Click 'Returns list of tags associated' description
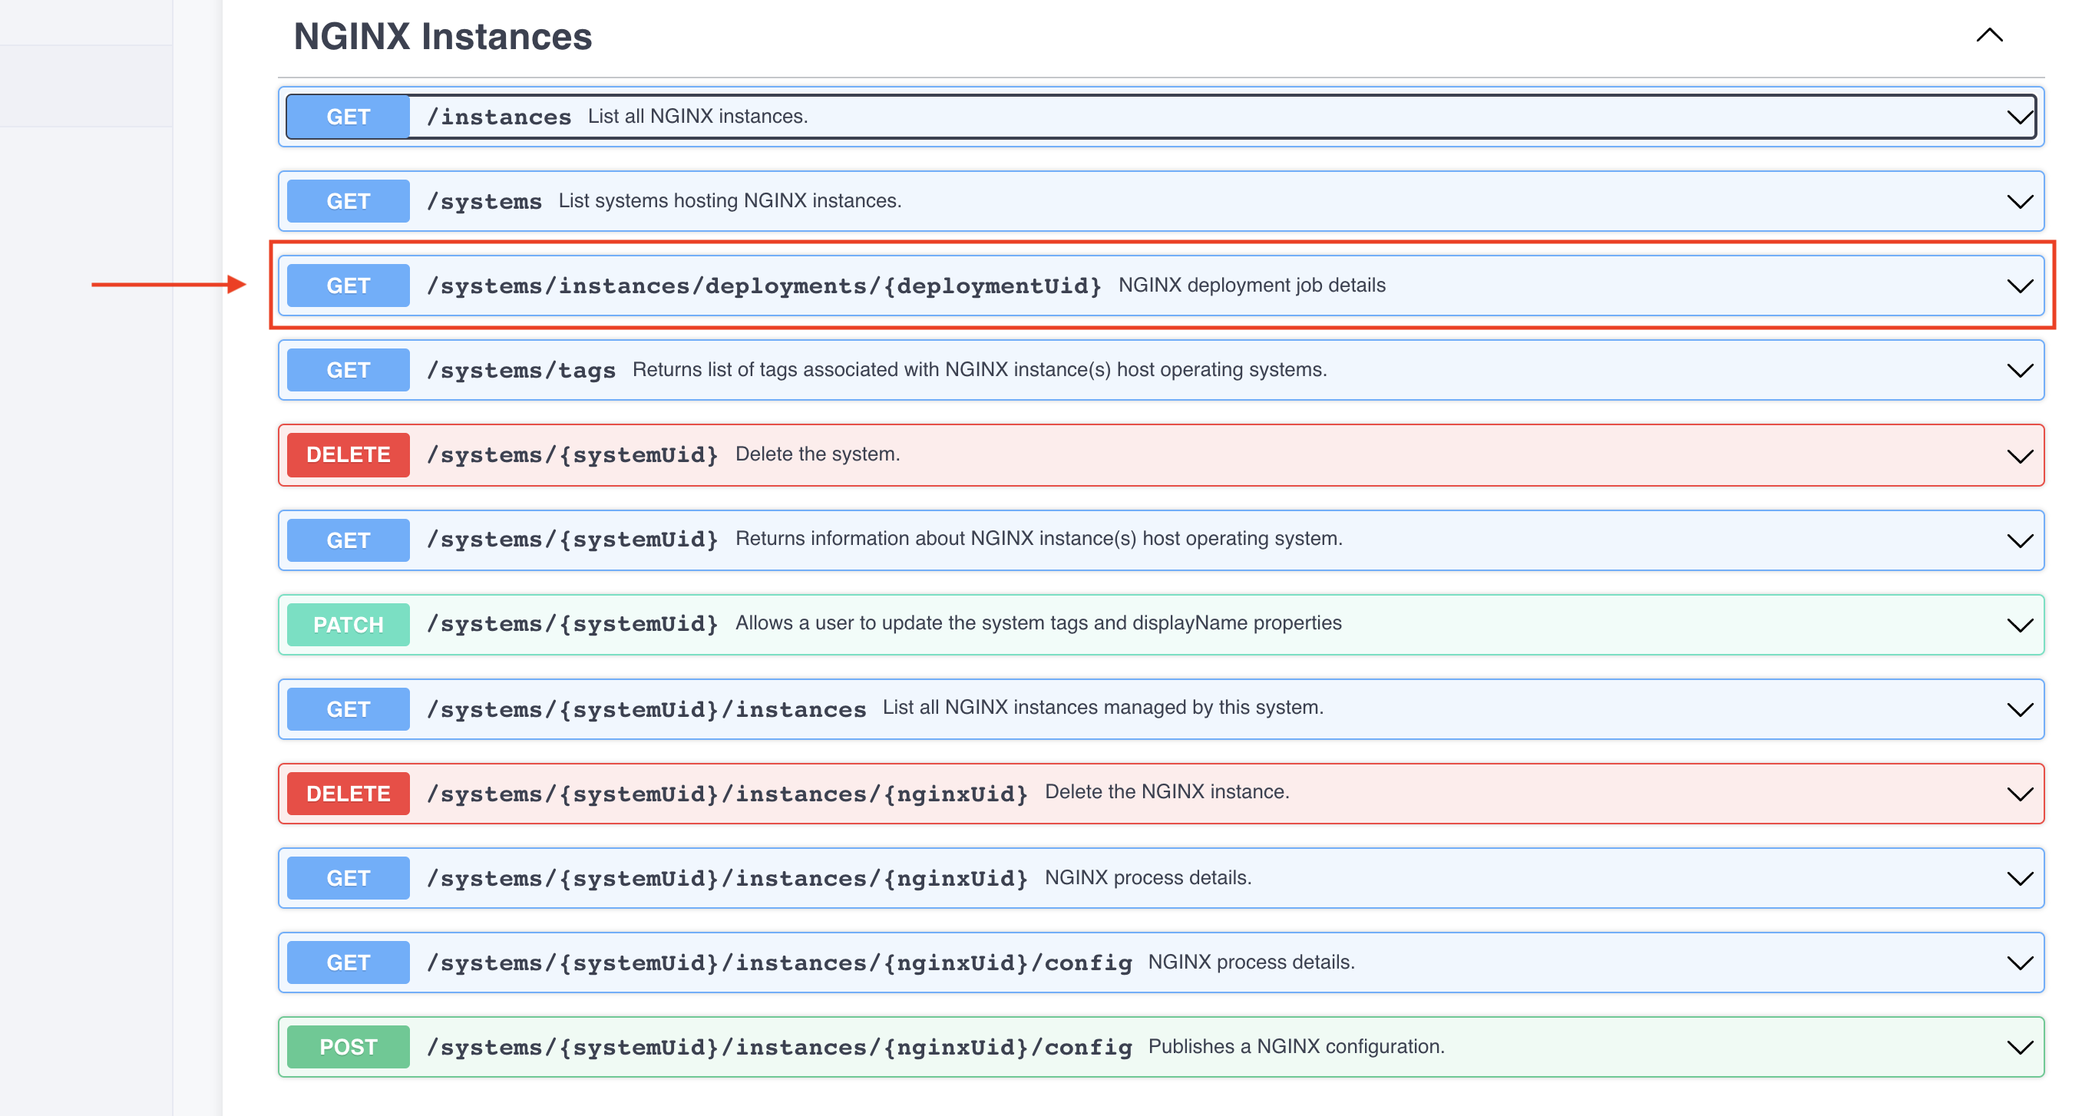2082x1116 pixels. (980, 369)
